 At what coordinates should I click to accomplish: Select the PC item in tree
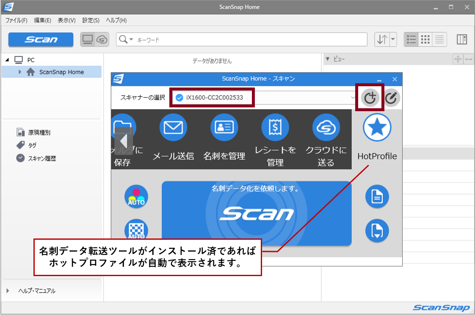point(25,60)
